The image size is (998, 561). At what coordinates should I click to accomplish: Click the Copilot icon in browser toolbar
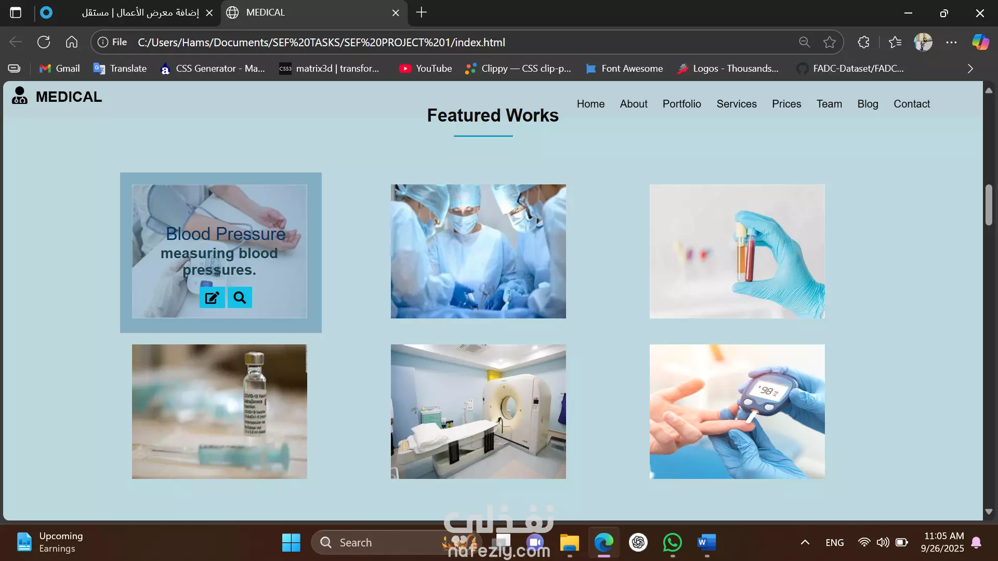(x=980, y=42)
